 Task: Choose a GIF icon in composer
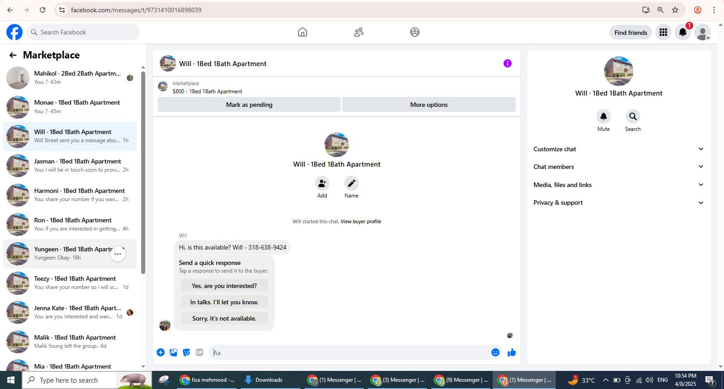coord(200,352)
